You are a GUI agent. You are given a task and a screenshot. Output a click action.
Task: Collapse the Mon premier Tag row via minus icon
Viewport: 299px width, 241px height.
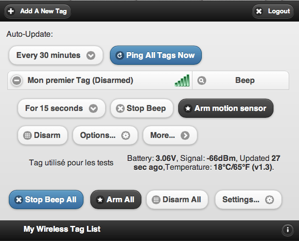[17, 80]
